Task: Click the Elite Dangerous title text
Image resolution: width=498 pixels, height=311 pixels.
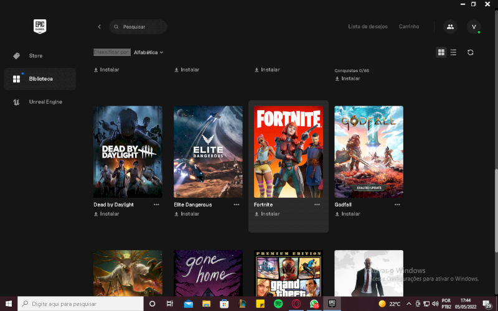Action: tap(193, 205)
